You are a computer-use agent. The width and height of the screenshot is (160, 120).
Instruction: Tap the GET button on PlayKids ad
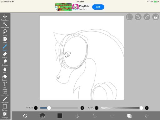pyautogui.click(x=98, y=7)
